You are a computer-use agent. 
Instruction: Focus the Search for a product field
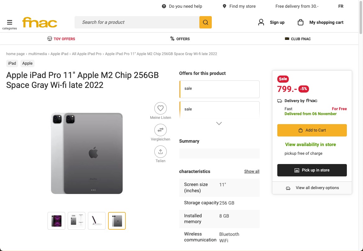[x=137, y=22]
